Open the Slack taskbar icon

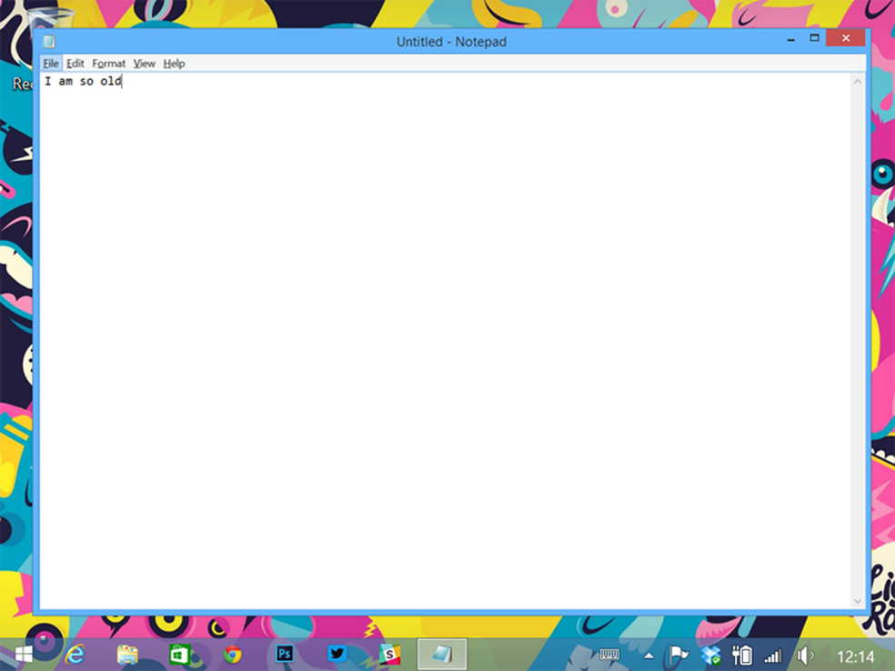click(x=389, y=655)
